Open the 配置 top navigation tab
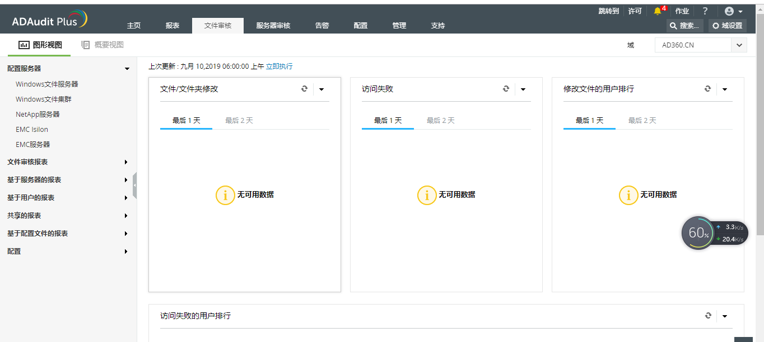This screenshot has width=764, height=342. (x=361, y=26)
